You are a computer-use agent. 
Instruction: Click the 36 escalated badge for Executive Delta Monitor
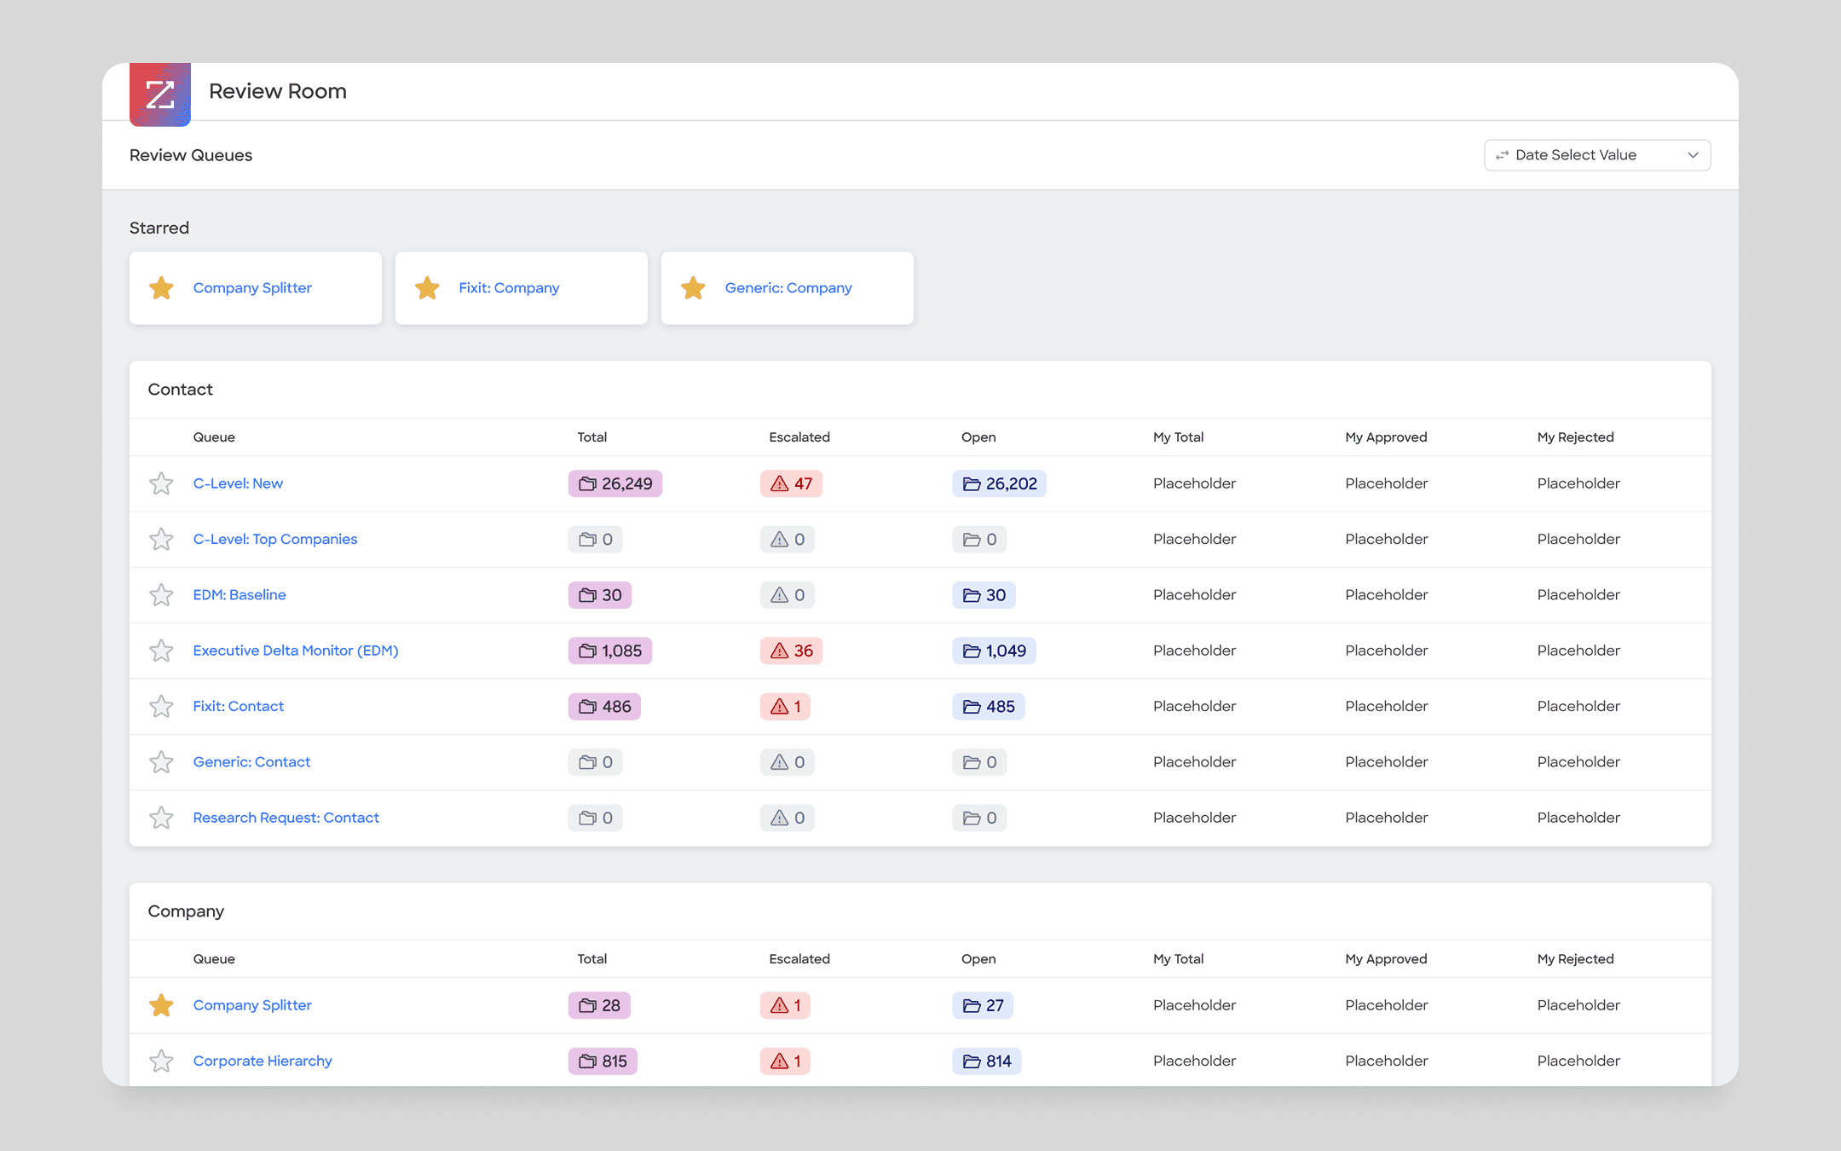tap(791, 651)
